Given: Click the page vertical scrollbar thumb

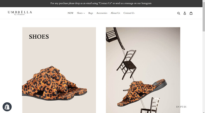Looking at the screenshot, I should (x=204, y=16).
